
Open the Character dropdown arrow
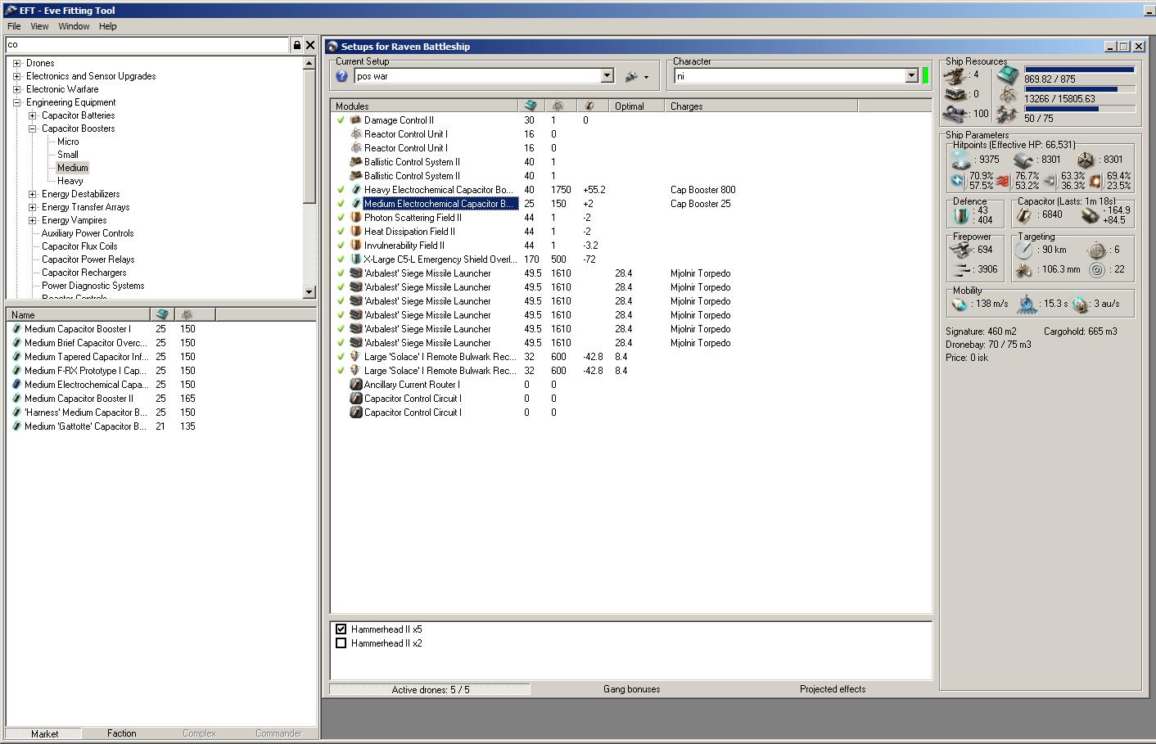coord(912,76)
